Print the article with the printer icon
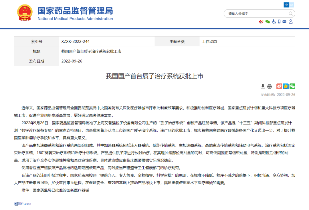Image resolution: width=309 pixels, height=210 pixels. [x=270, y=86]
